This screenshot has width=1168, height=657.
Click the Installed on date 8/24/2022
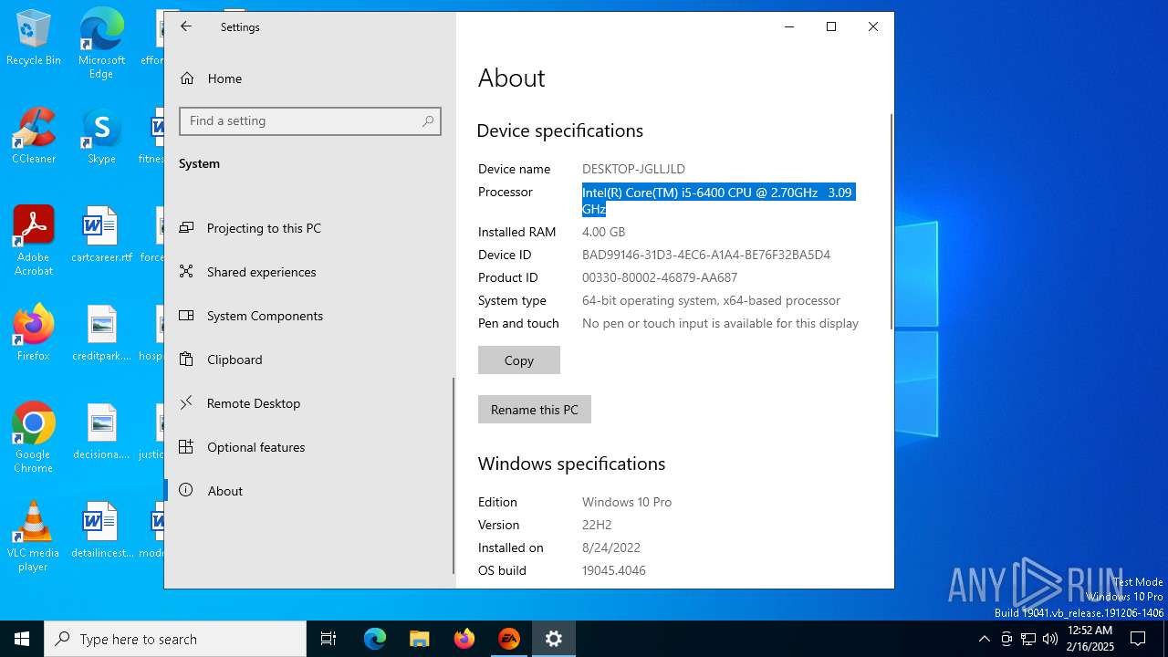click(611, 547)
